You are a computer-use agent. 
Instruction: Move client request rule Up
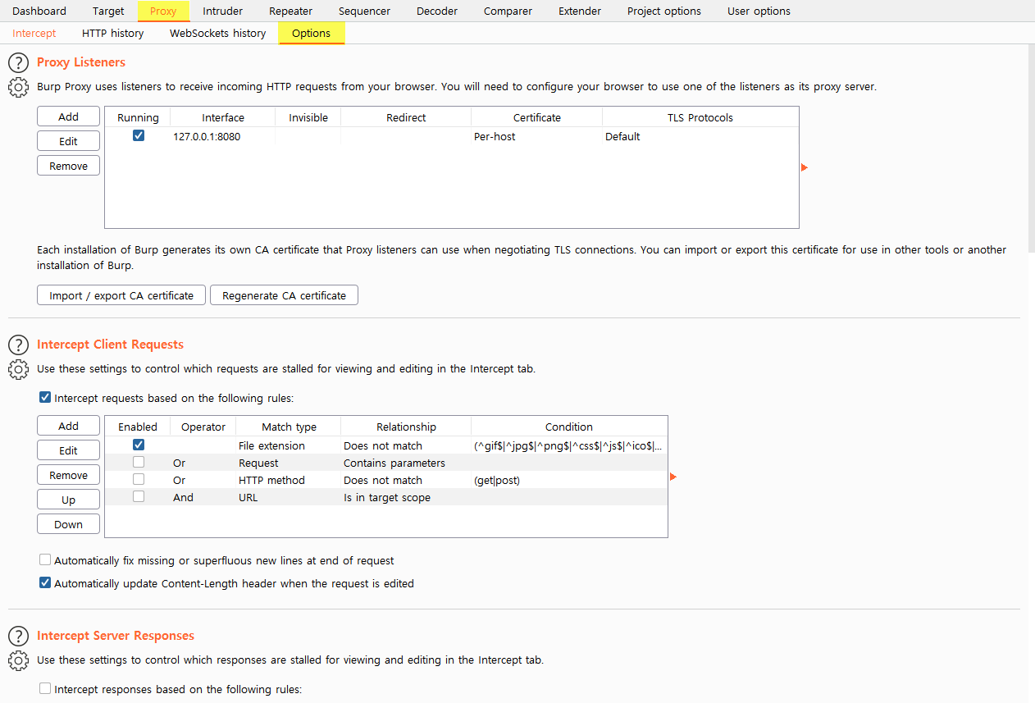pyautogui.click(x=69, y=500)
